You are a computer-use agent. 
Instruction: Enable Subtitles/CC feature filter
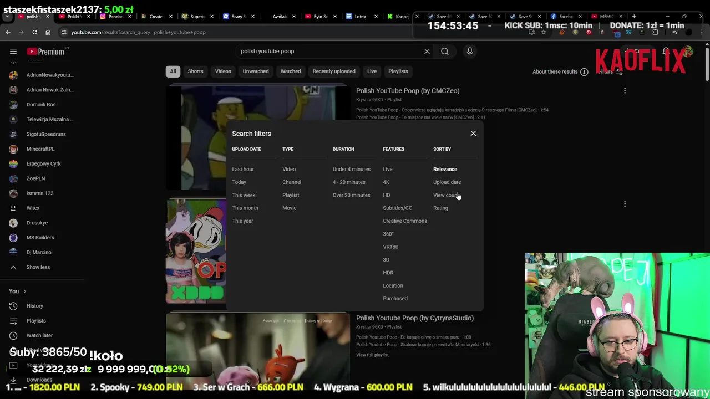coord(397,208)
